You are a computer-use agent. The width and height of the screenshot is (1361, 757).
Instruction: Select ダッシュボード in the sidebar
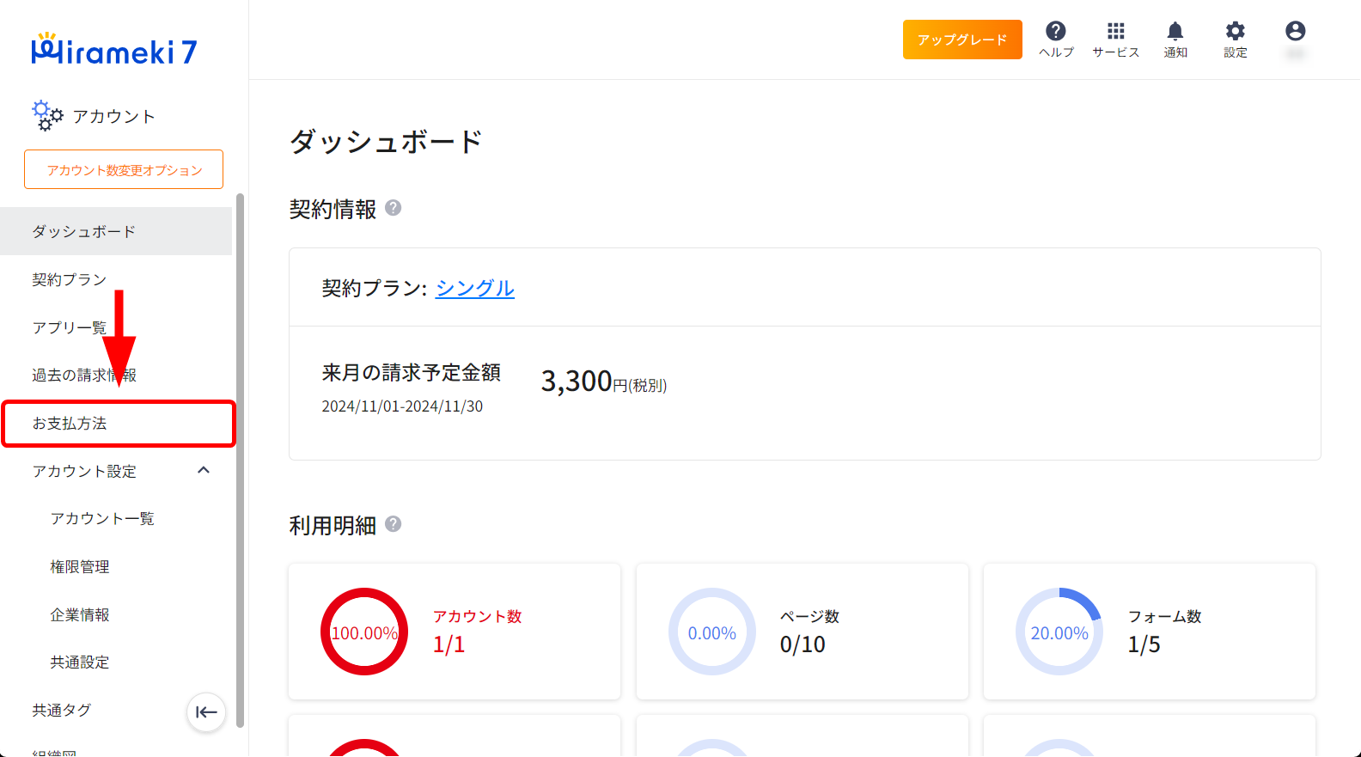coord(116,231)
